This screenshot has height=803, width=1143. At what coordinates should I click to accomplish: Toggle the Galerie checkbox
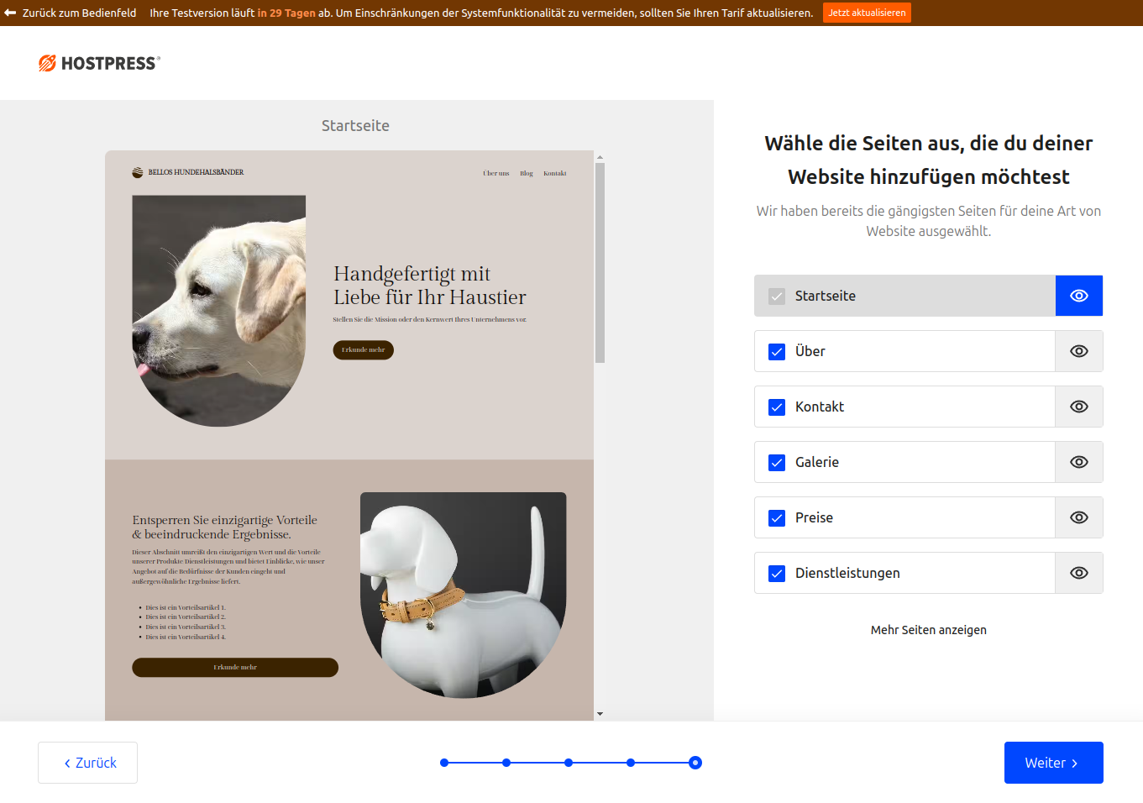[777, 462]
